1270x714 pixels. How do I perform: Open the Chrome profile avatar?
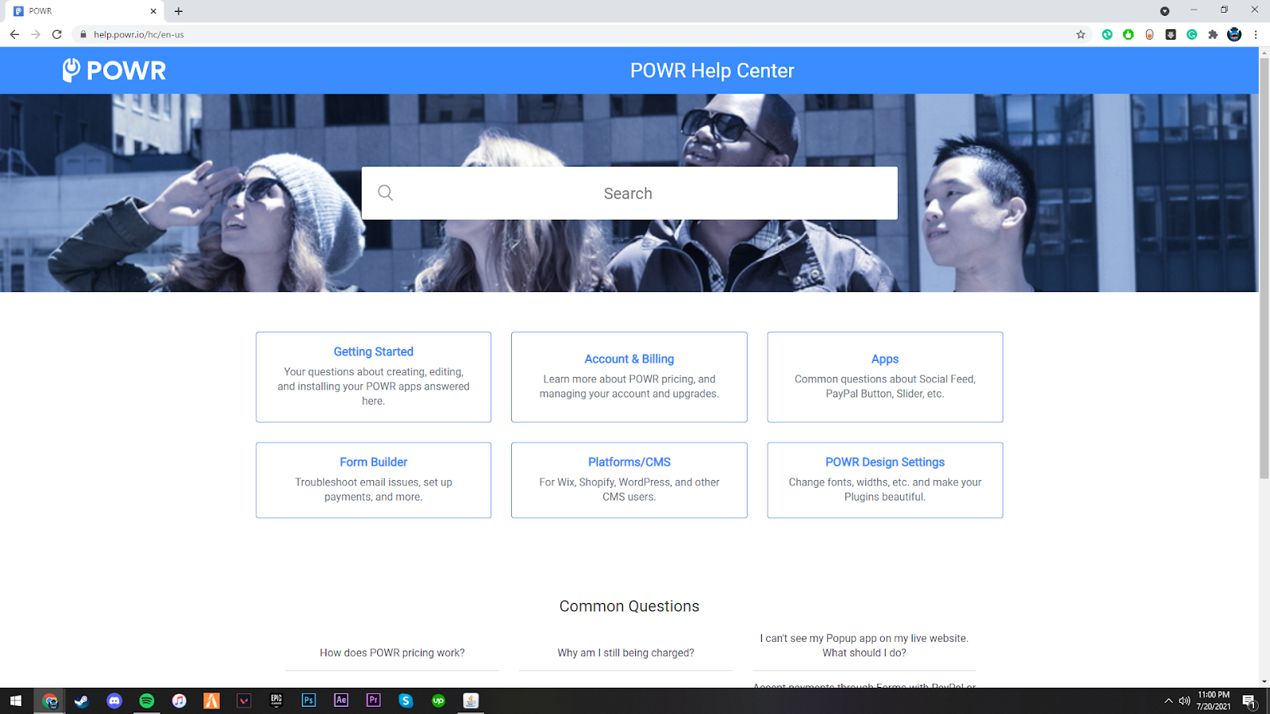click(1234, 34)
